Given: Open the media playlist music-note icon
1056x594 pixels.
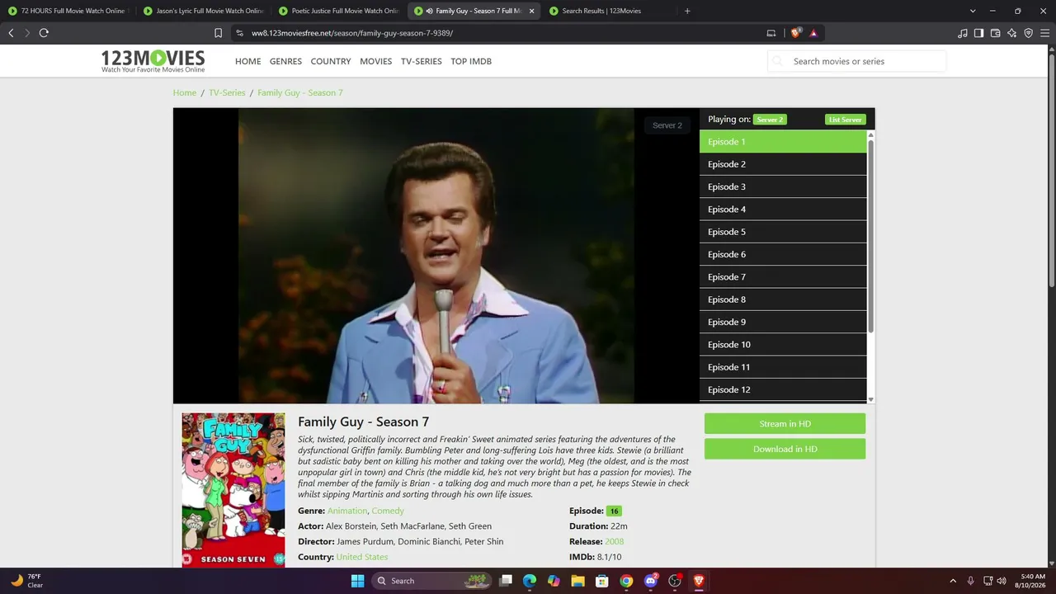Looking at the screenshot, I should click(x=963, y=33).
